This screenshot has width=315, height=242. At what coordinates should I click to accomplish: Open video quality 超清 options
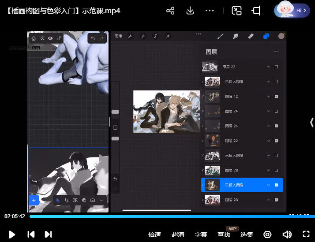178,235
